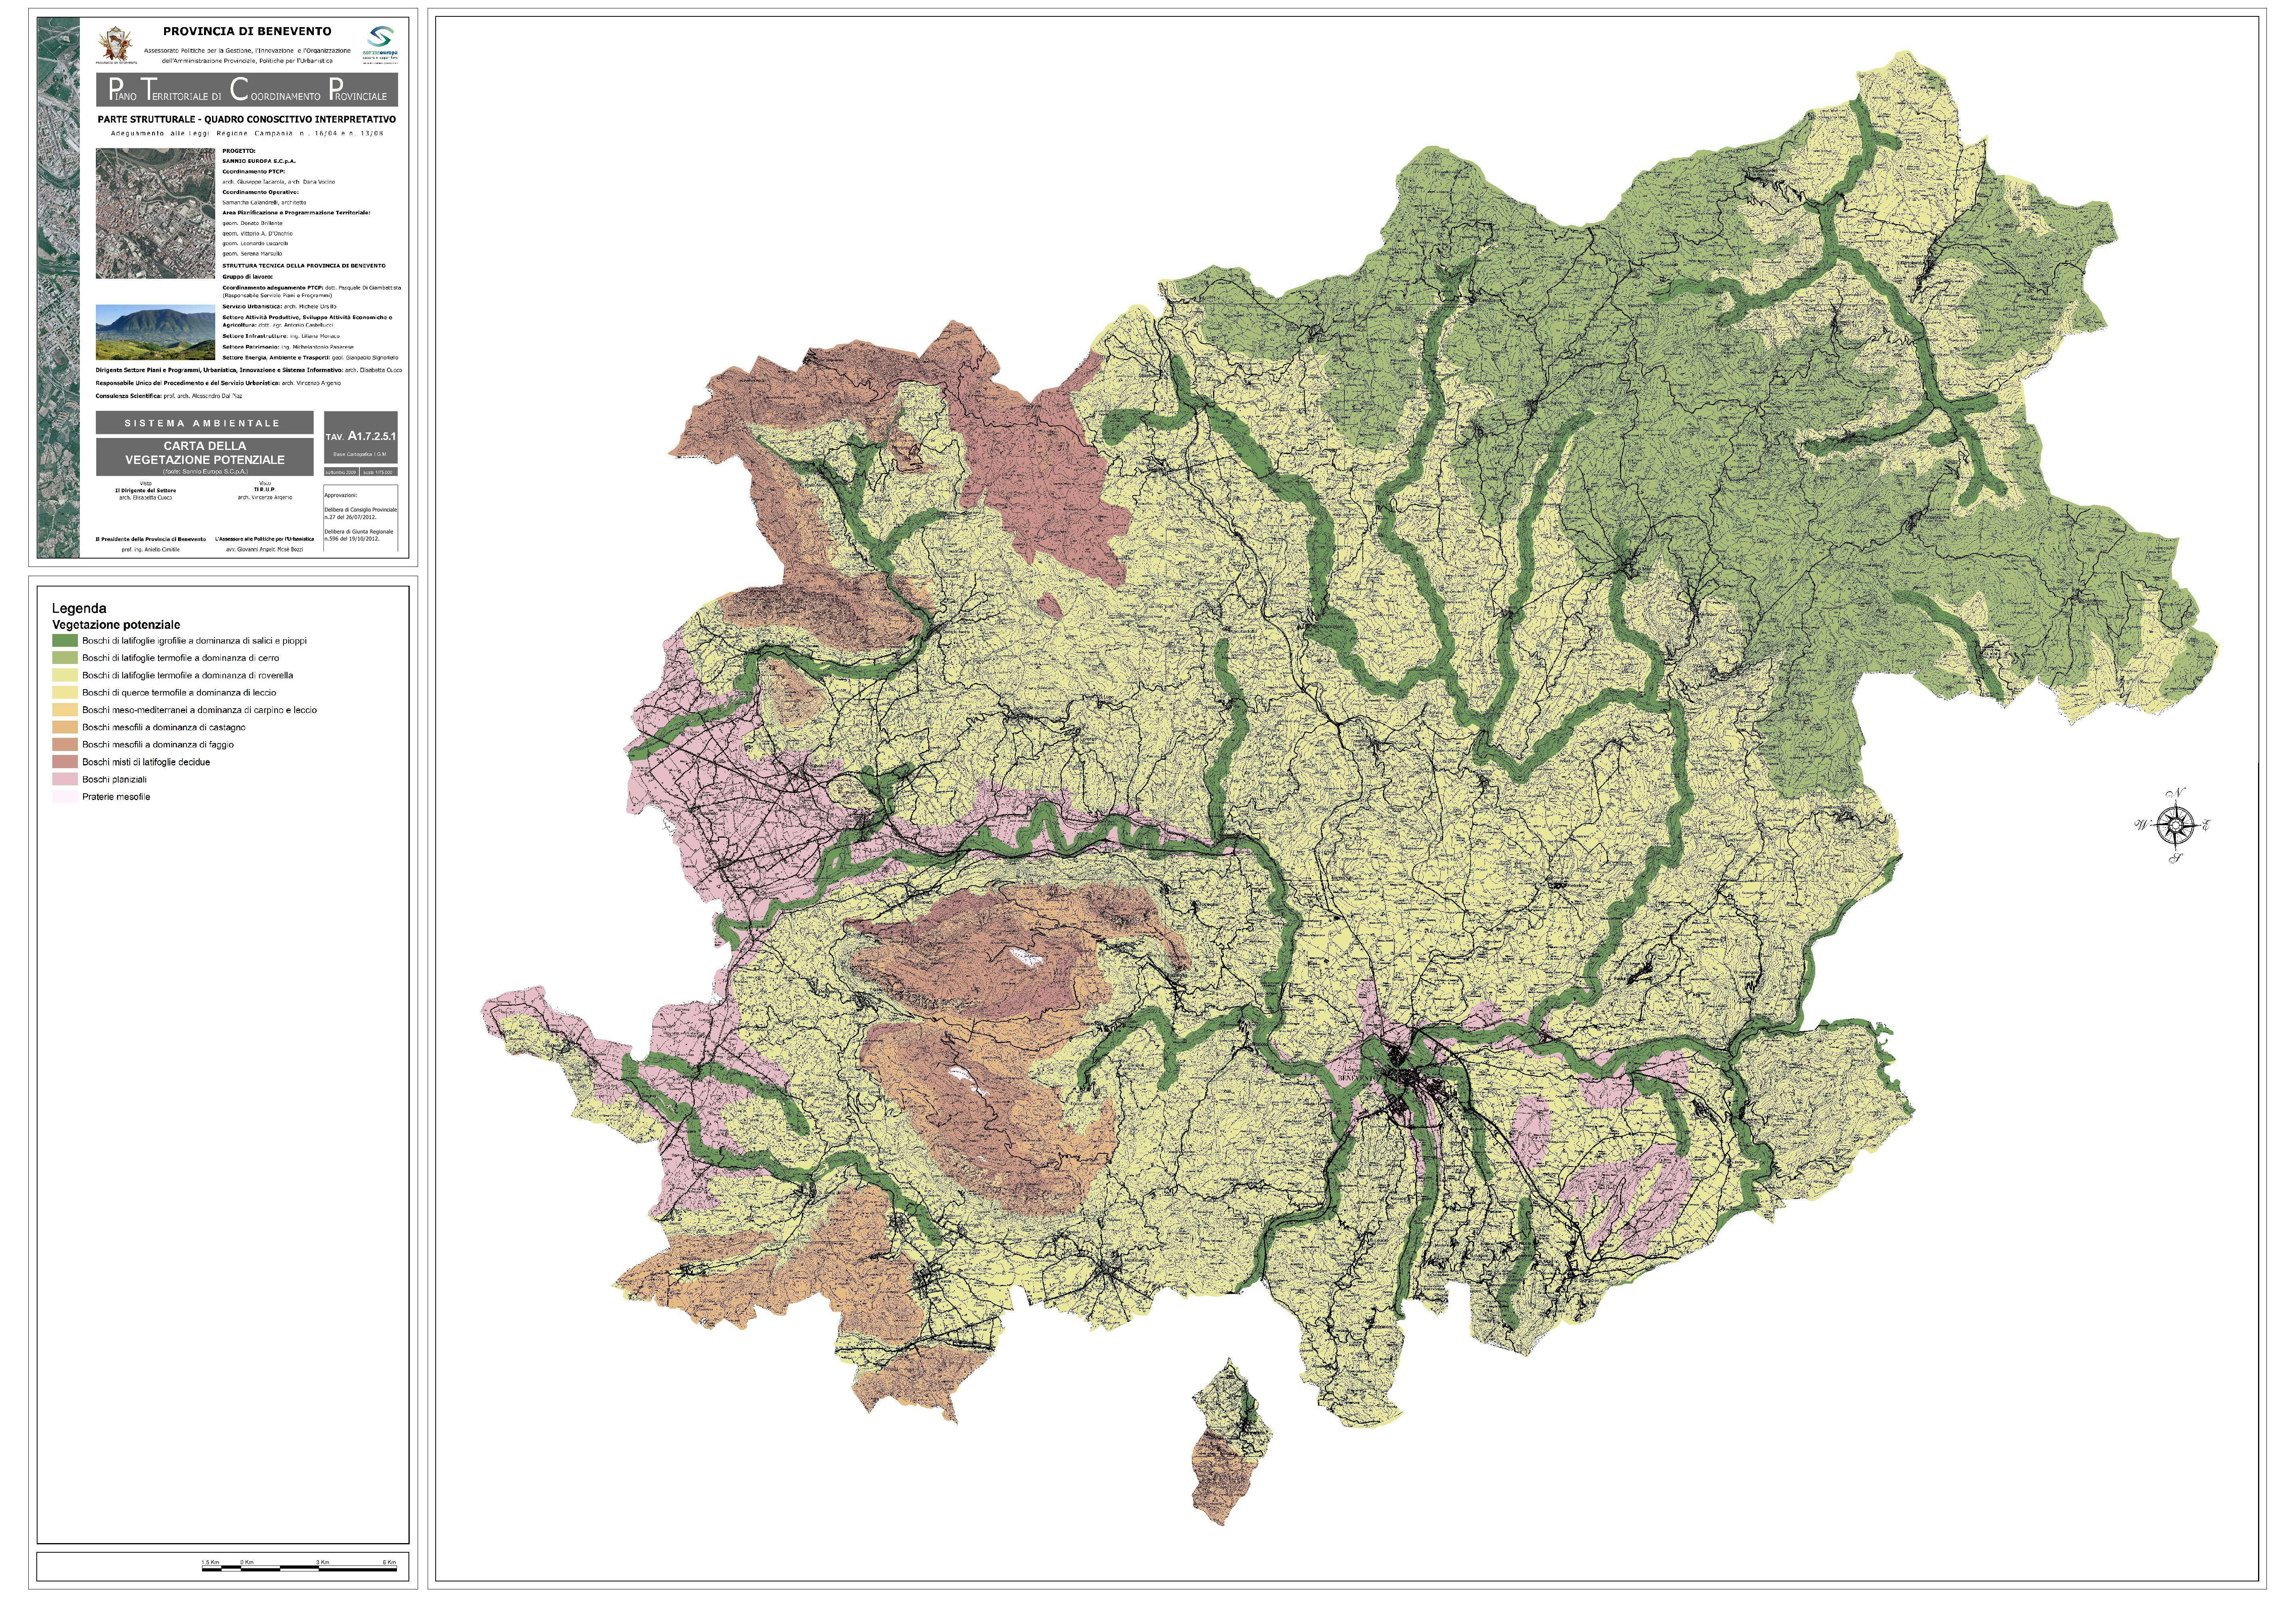
Task: Select the aerial city photo thumbnail
Action: coord(155,214)
